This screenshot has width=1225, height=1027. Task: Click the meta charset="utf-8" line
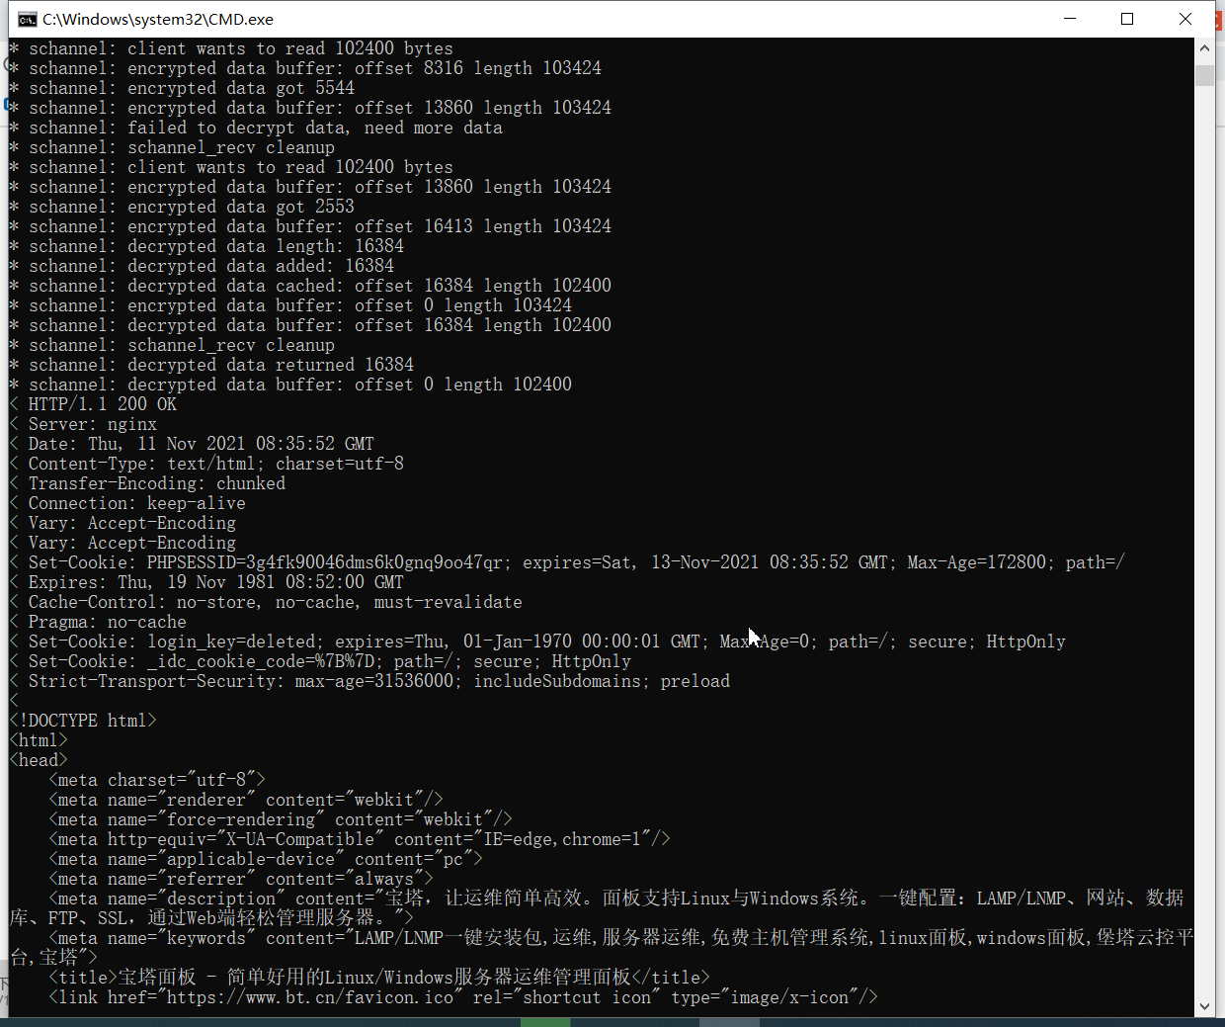click(157, 780)
